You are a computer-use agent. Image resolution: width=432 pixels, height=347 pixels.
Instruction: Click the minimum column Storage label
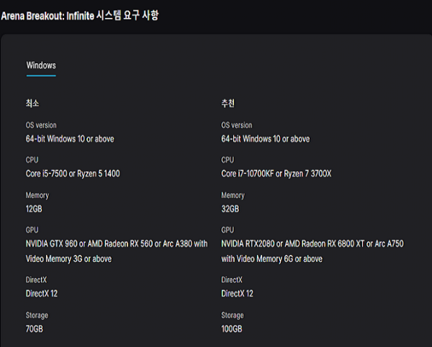coord(37,315)
